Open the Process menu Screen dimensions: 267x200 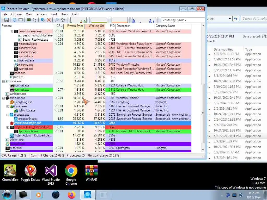[42, 14]
